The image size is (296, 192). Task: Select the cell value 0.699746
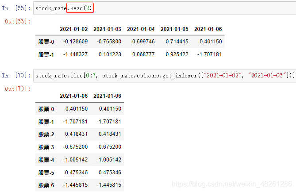pos(143,42)
